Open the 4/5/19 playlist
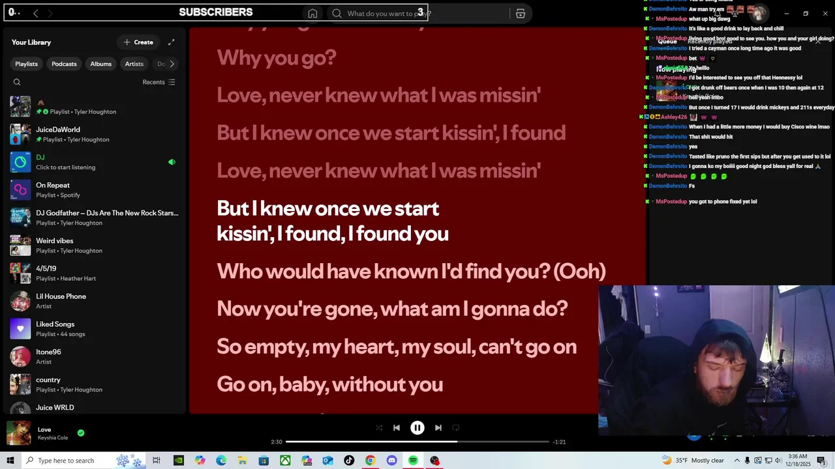This screenshot has width=835, height=469. click(x=95, y=274)
